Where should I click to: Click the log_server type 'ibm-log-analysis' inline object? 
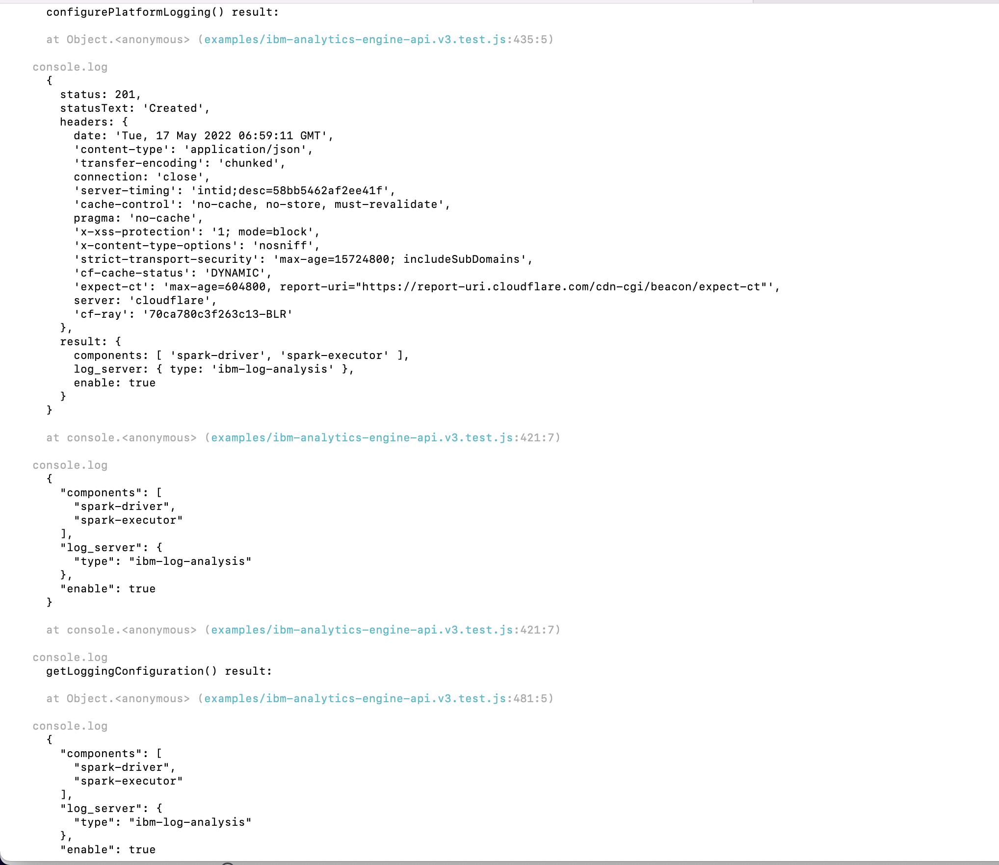(252, 369)
